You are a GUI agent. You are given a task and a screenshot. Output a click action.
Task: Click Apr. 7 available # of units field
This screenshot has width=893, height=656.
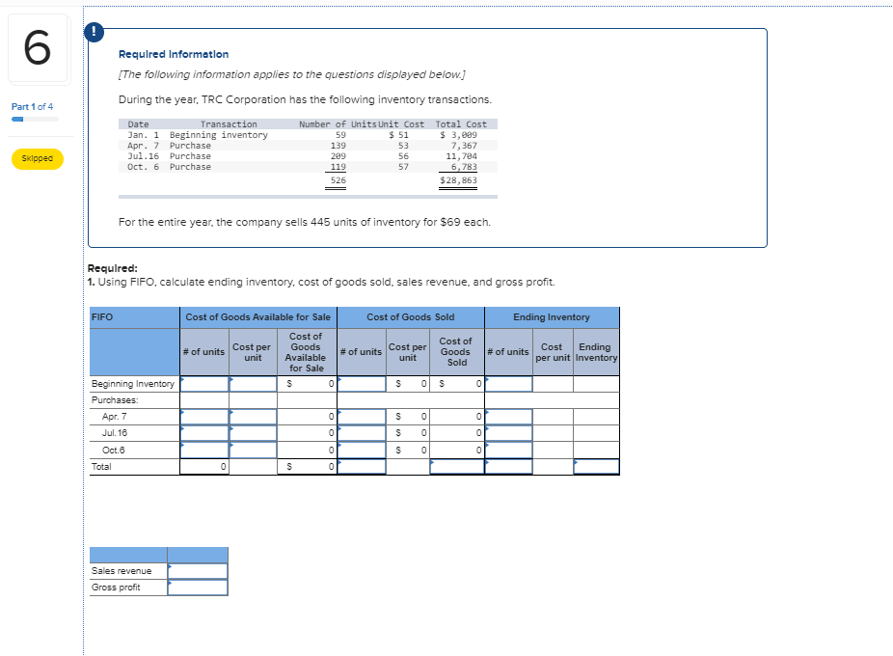pyautogui.click(x=204, y=417)
